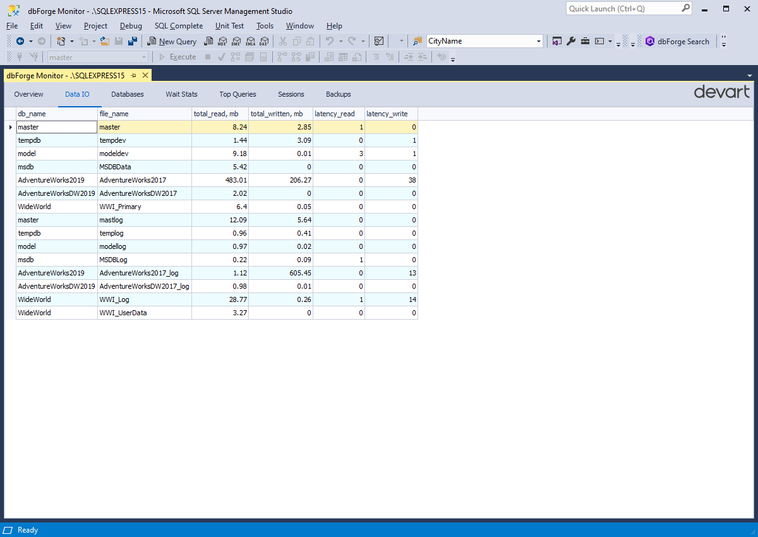Switch to the Wait Stats tab
Image resolution: width=758 pixels, height=537 pixels.
(181, 94)
